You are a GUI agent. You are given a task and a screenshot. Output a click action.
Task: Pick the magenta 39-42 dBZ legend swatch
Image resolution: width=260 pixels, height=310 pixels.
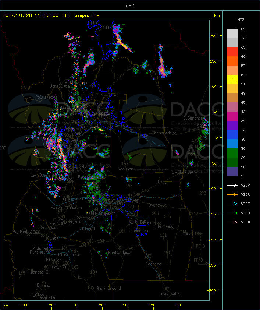232,116
